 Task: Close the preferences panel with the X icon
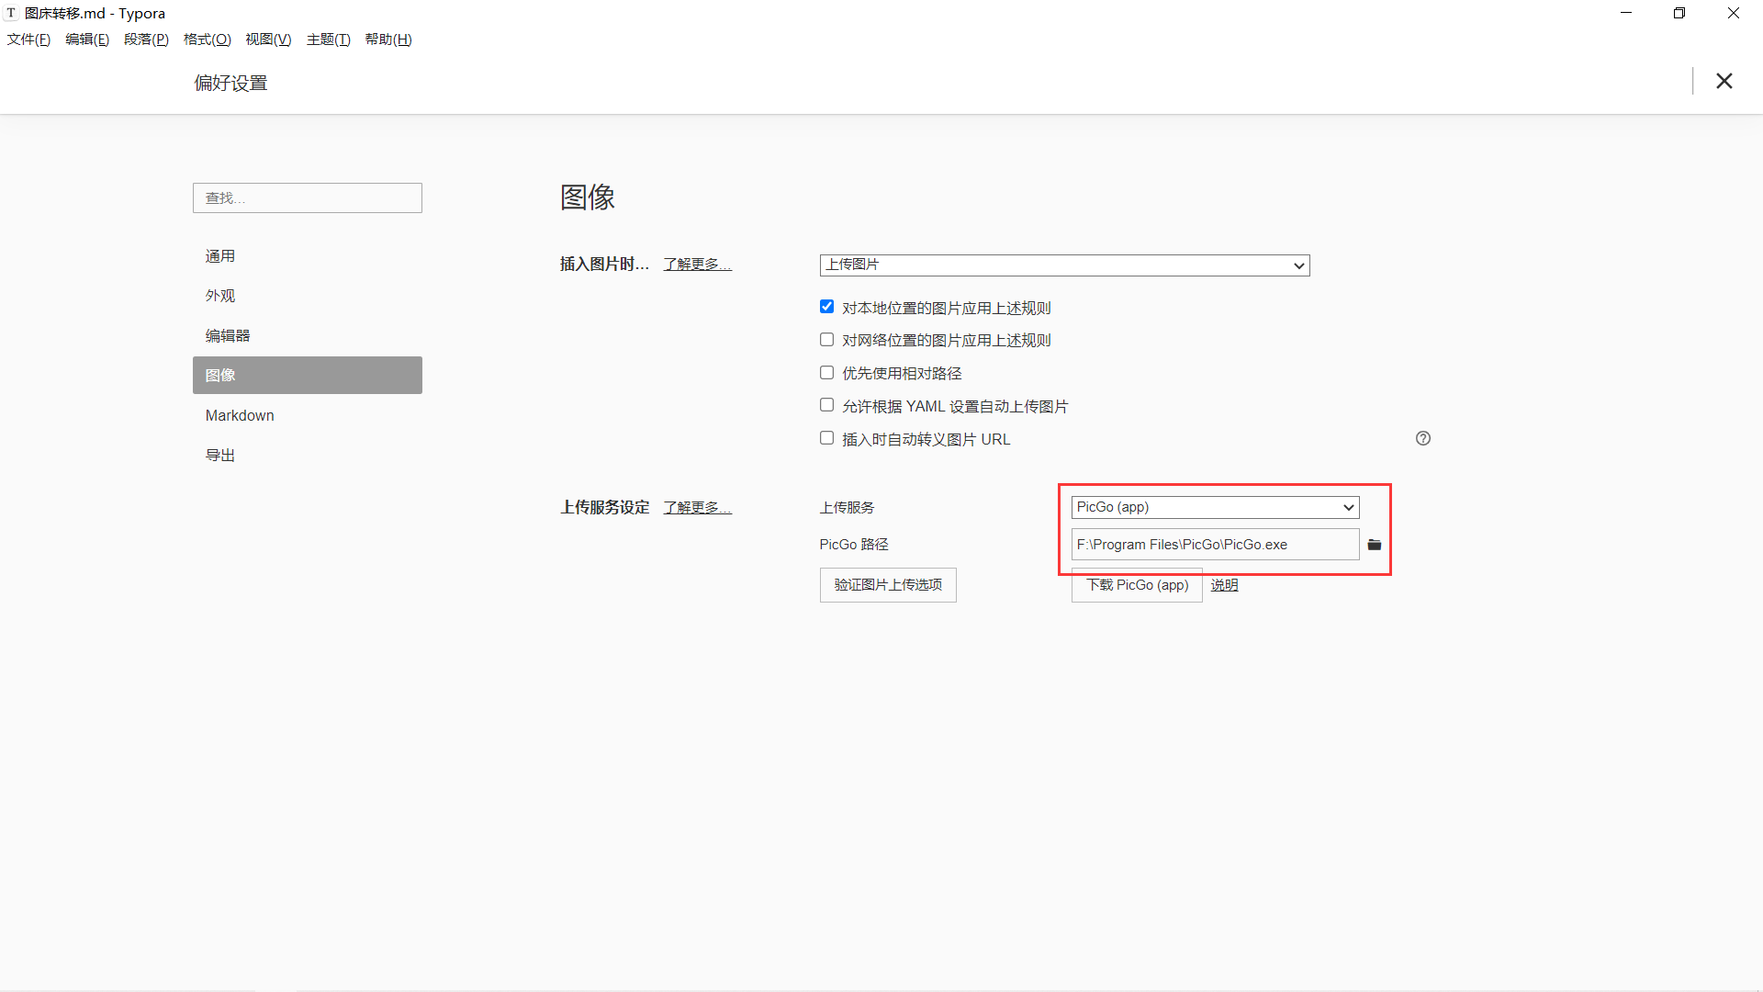[1724, 81]
